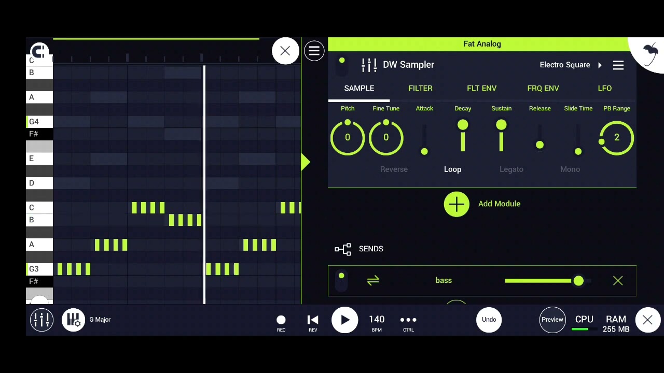664x373 pixels.
Task: Switch to the SAMPLE tab
Action: (359, 89)
